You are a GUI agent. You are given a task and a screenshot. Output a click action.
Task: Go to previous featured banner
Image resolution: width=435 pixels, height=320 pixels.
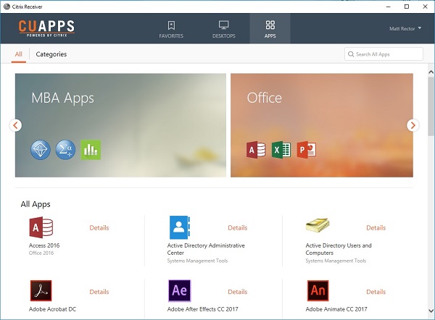pyautogui.click(x=15, y=125)
